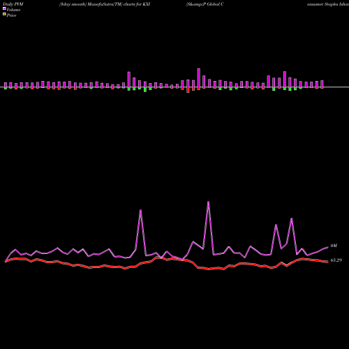Click the highest peak of the magenta volume line
The width and height of the screenshot is (349, 349).
point(208,202)
